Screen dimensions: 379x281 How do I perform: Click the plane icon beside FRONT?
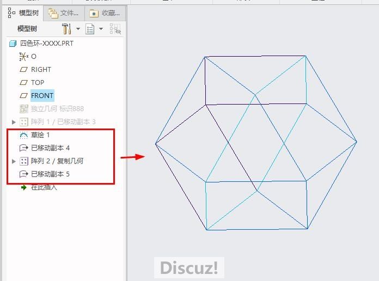[x=23, y=96]
